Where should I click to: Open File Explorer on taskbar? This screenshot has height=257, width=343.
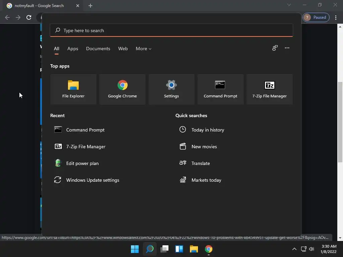[194, 249]
